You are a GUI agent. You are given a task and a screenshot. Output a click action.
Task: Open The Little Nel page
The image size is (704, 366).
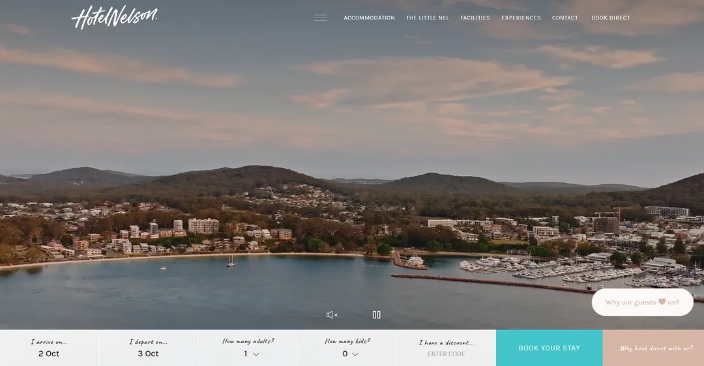[x=428, y=18]
